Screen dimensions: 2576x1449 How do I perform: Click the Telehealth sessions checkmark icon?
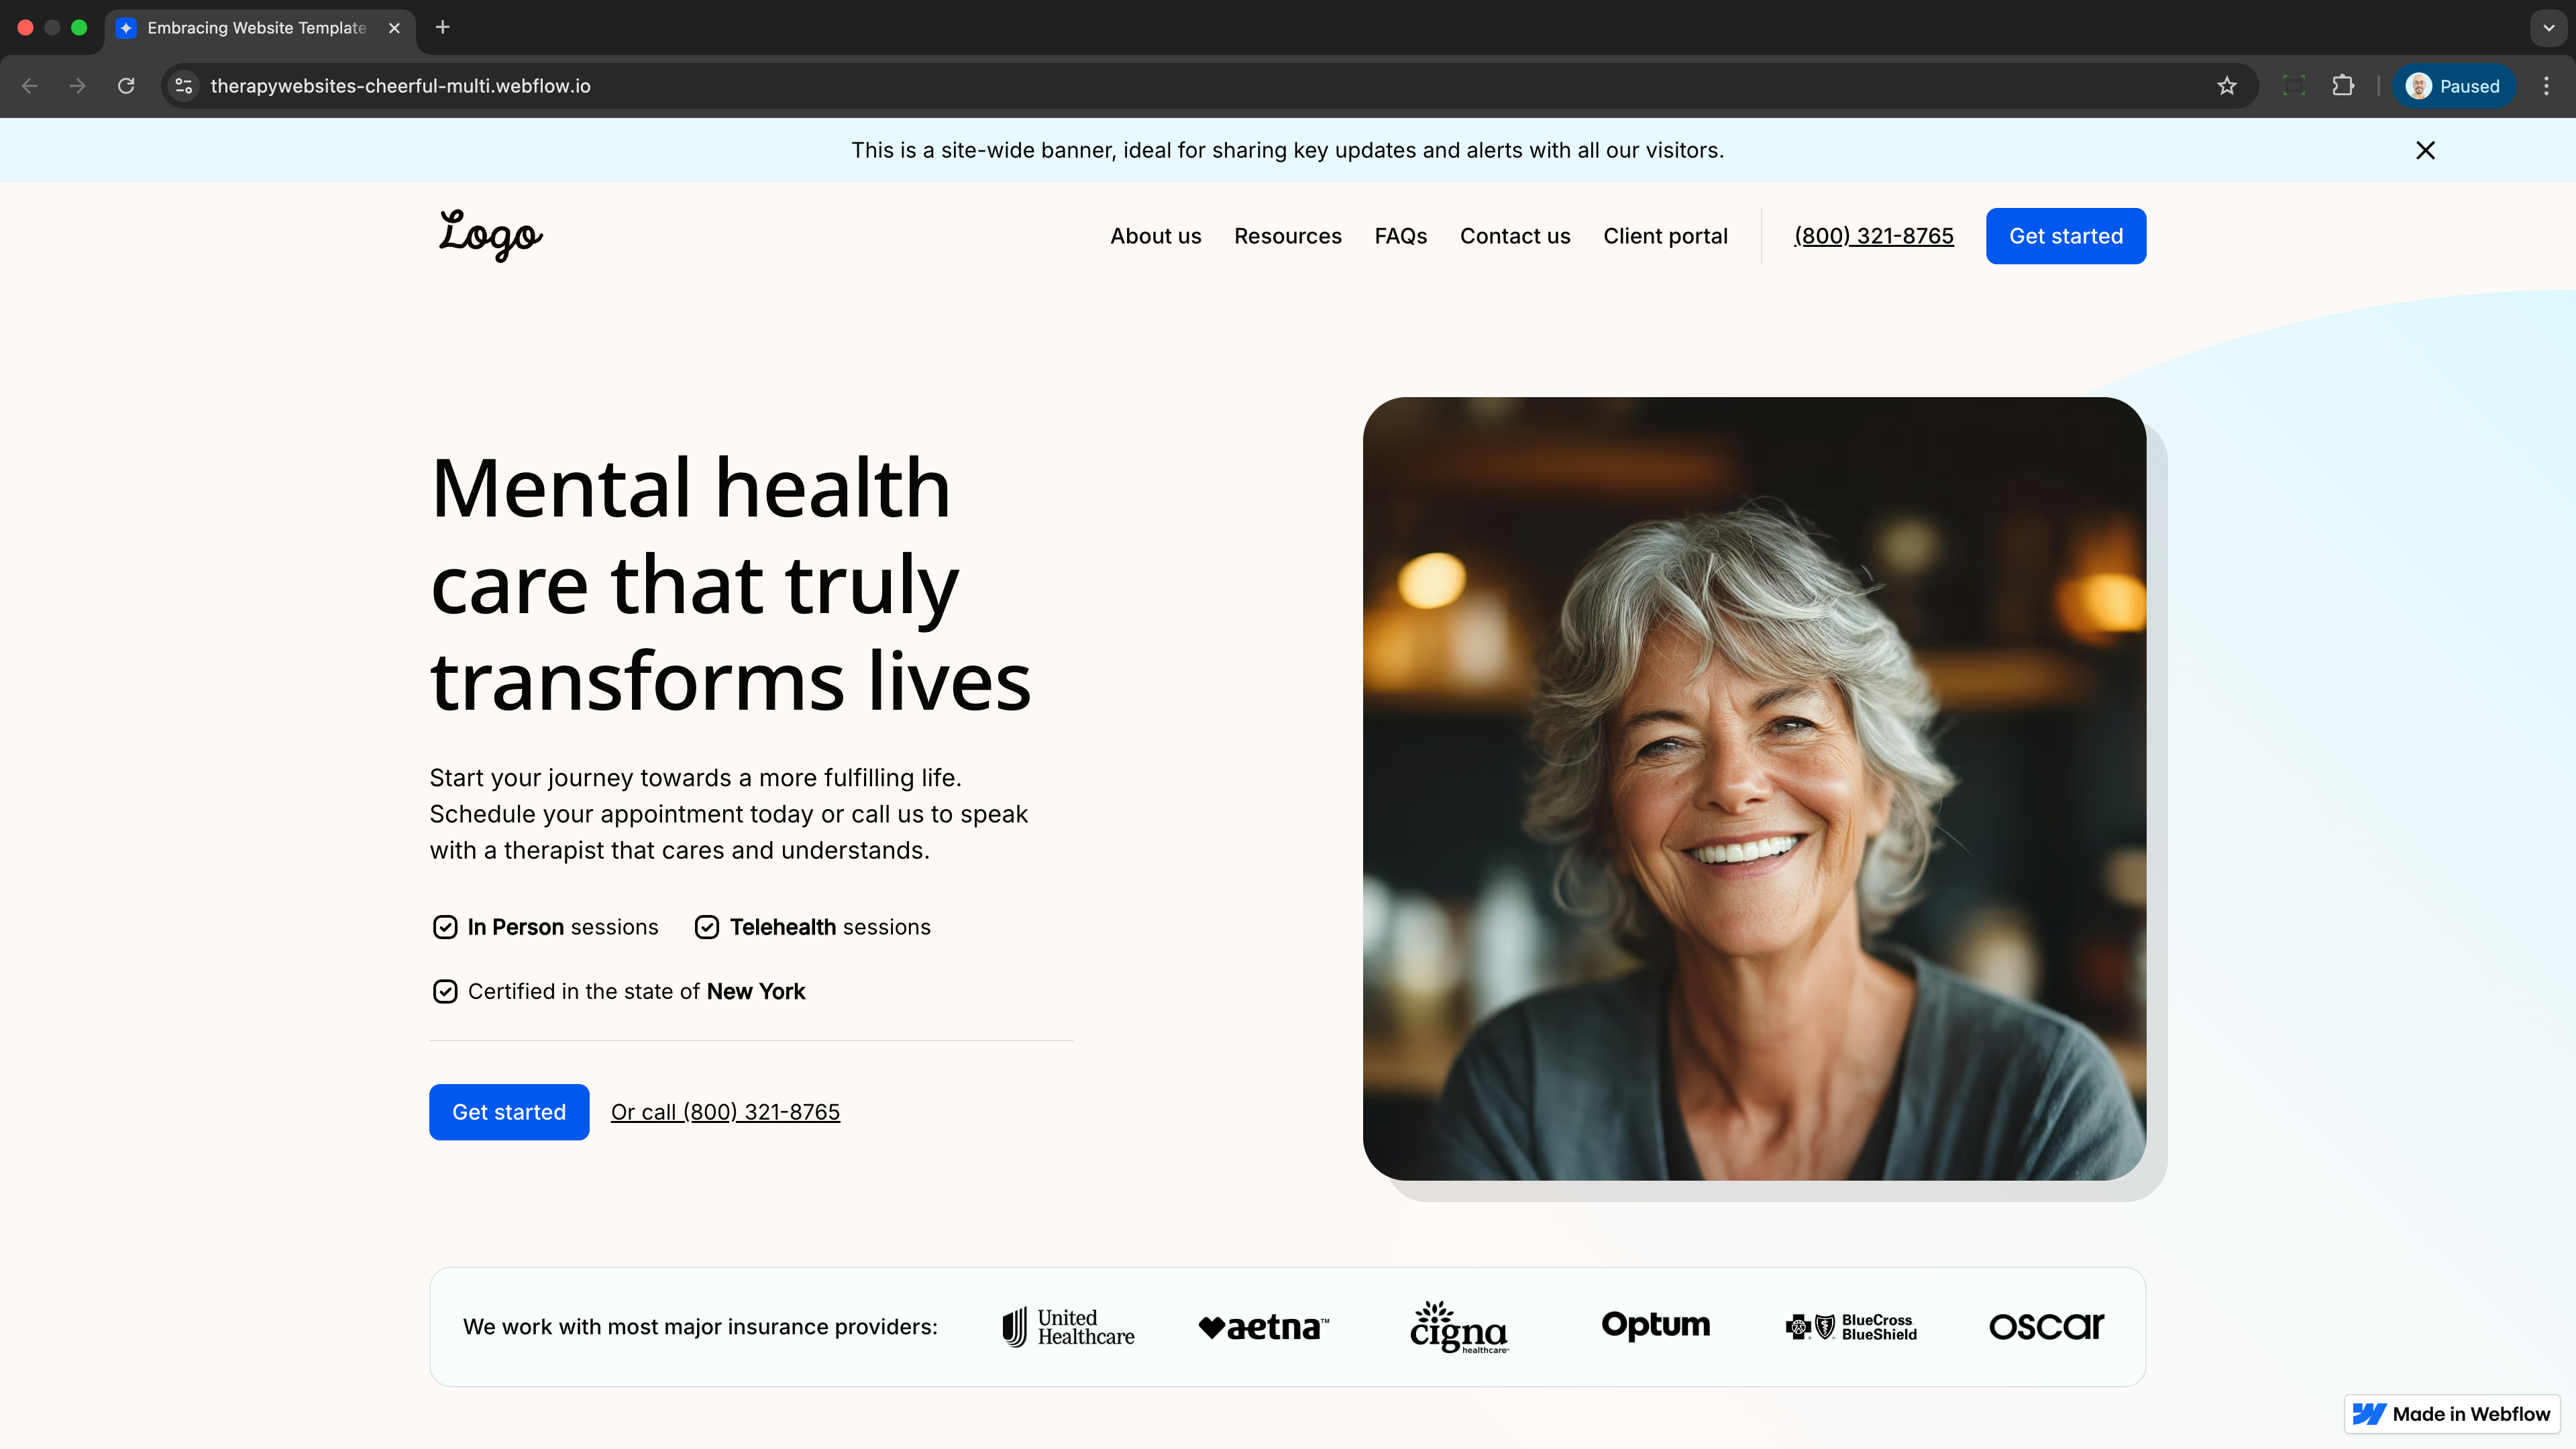(707, 927)
